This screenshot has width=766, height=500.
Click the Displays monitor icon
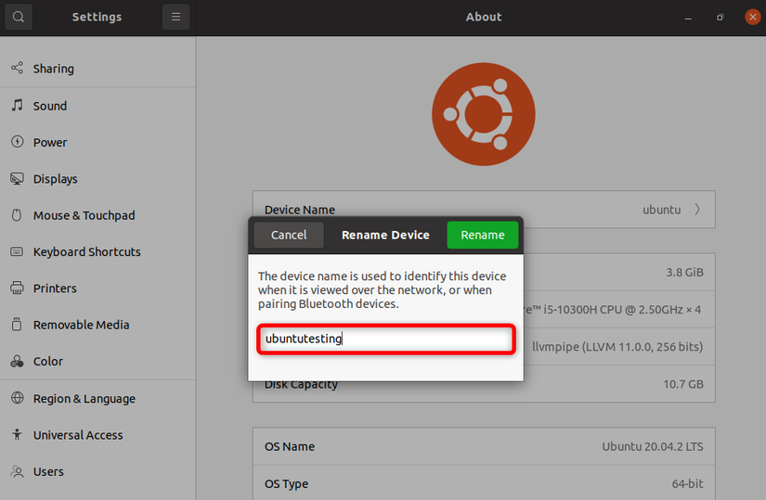(x=17, y=179)
